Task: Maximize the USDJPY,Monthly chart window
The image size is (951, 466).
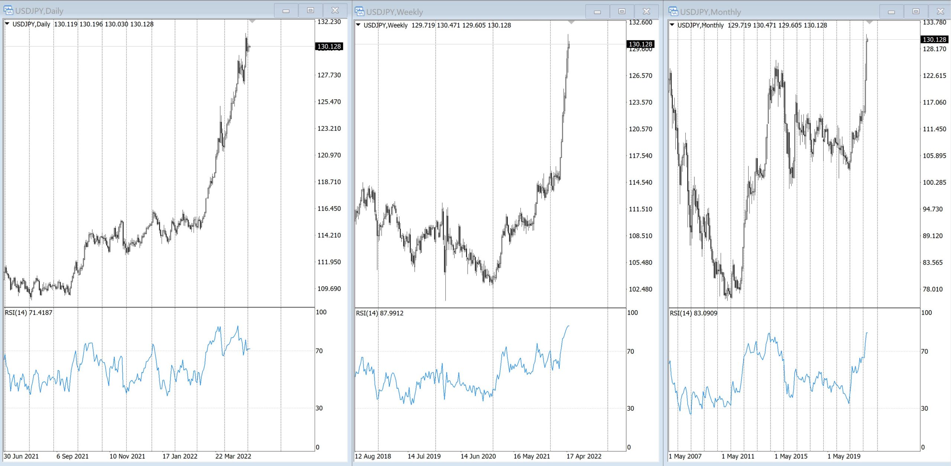Action: click(x=916, y=11)
